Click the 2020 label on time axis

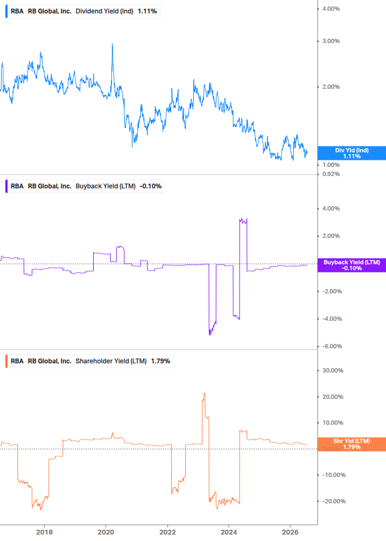click(x=106, y=532)
